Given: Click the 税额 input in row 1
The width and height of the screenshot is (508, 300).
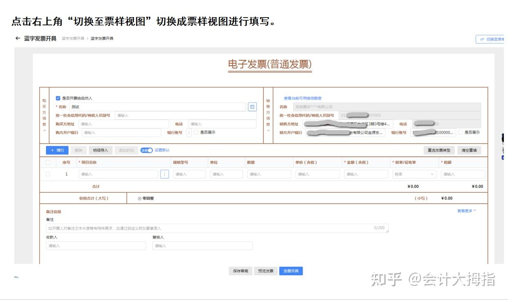Looking at the screenshot, I should [x=463, y=174].
